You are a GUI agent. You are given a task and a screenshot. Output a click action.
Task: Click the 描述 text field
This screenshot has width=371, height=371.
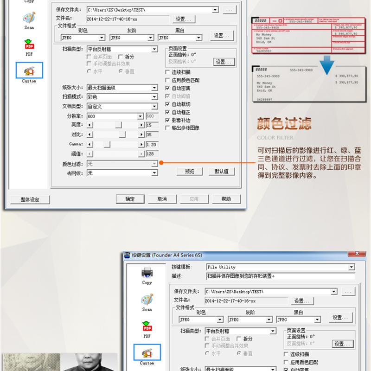point(280,276)
